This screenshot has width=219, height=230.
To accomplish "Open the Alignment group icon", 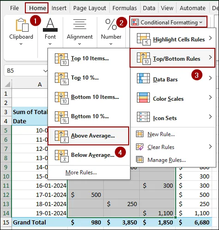I will 80,24.
